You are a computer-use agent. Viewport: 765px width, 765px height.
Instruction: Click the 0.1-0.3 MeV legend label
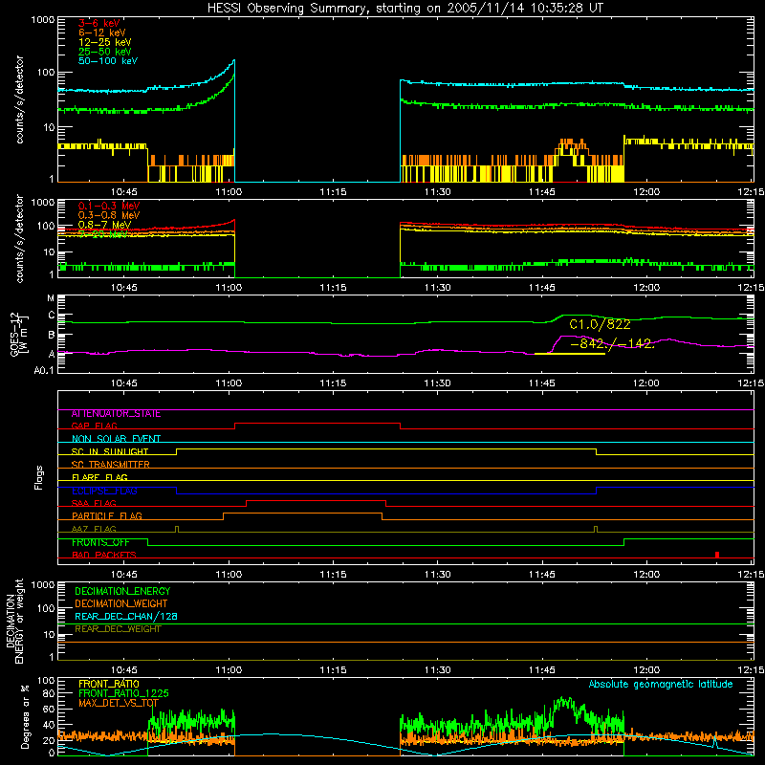pyautogui.click(x=109, y=206)
